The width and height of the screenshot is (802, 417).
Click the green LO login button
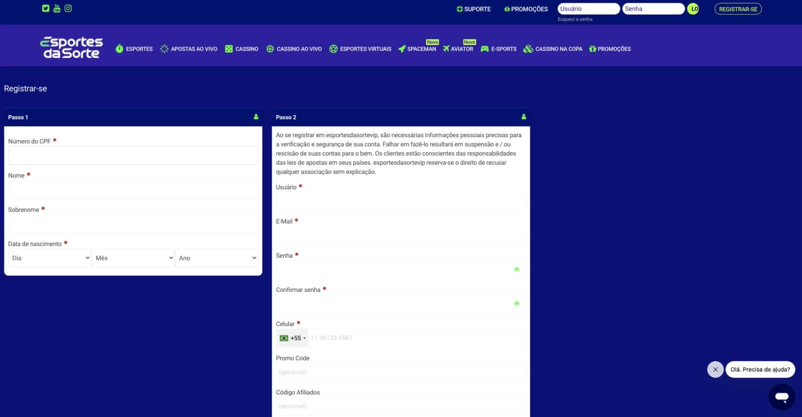tap(693, 9)
